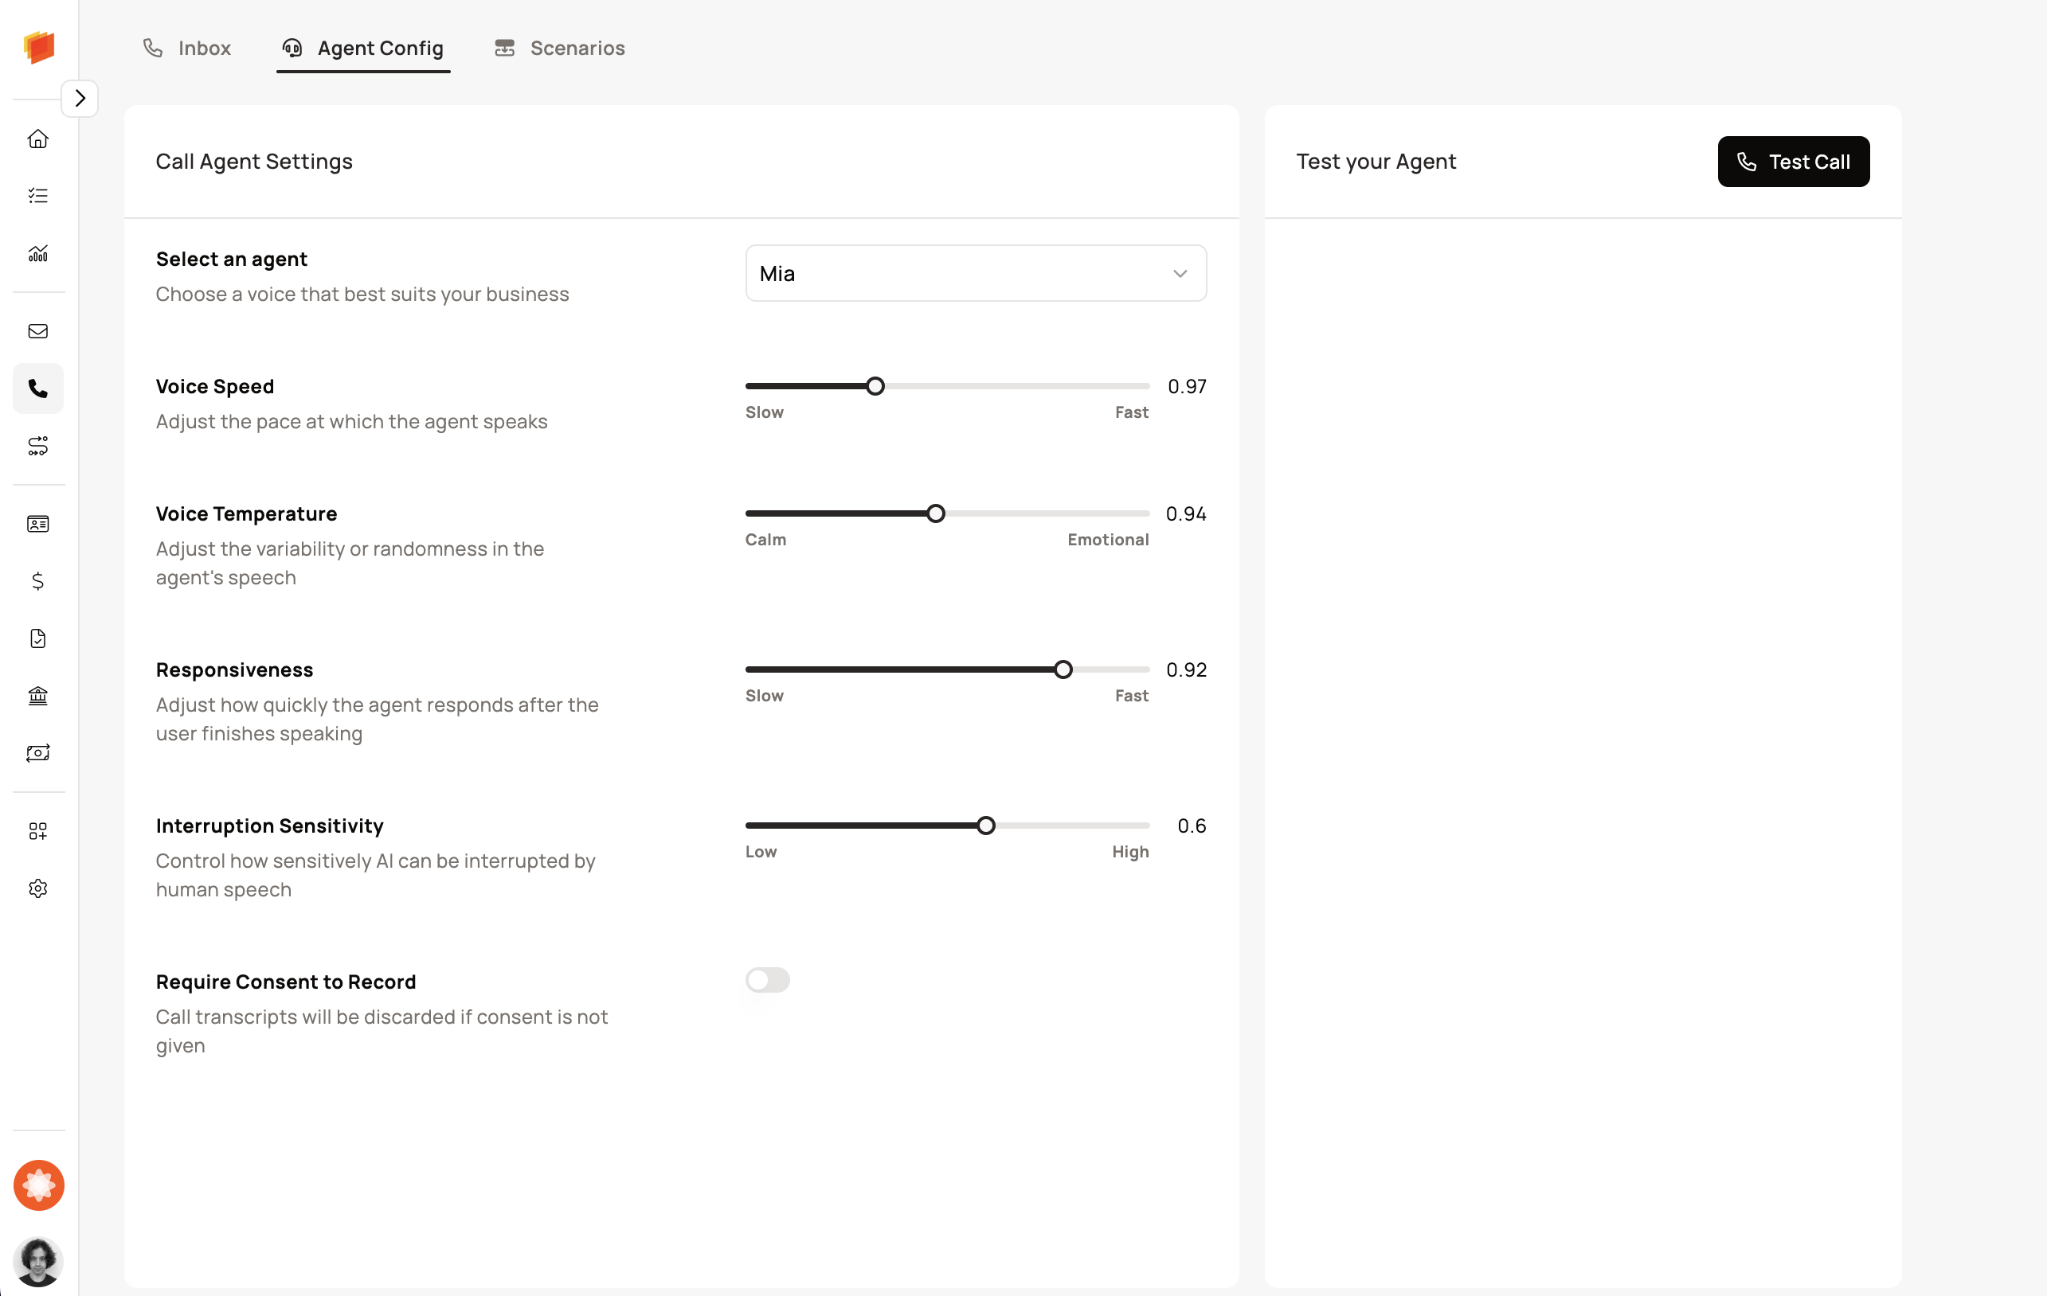Open the apps grid plus icon
2047x1296 pixels.
(38, 831)
